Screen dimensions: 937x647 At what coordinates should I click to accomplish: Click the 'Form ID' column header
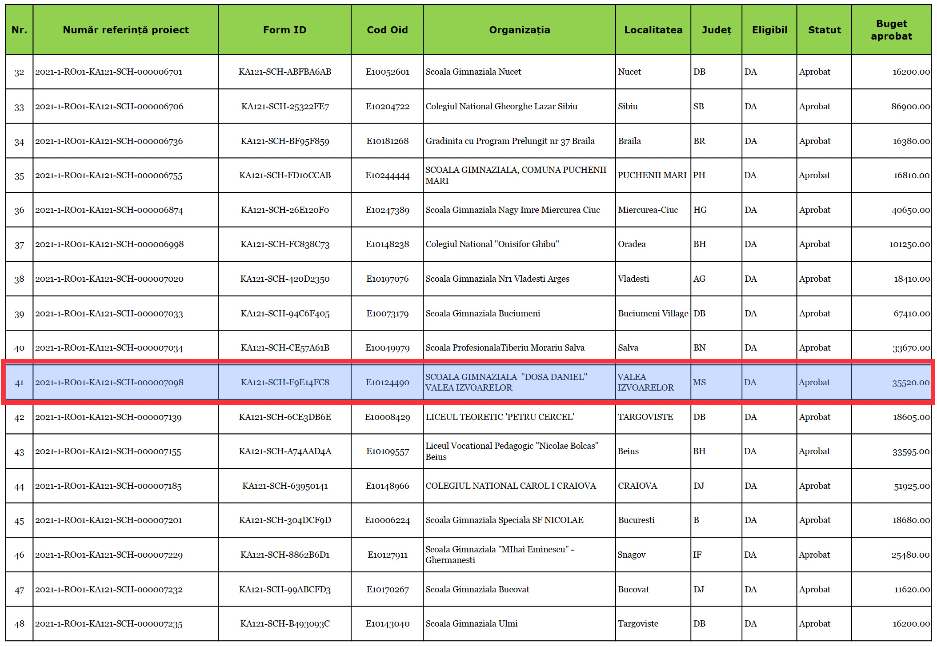click(x=284, y=30)
